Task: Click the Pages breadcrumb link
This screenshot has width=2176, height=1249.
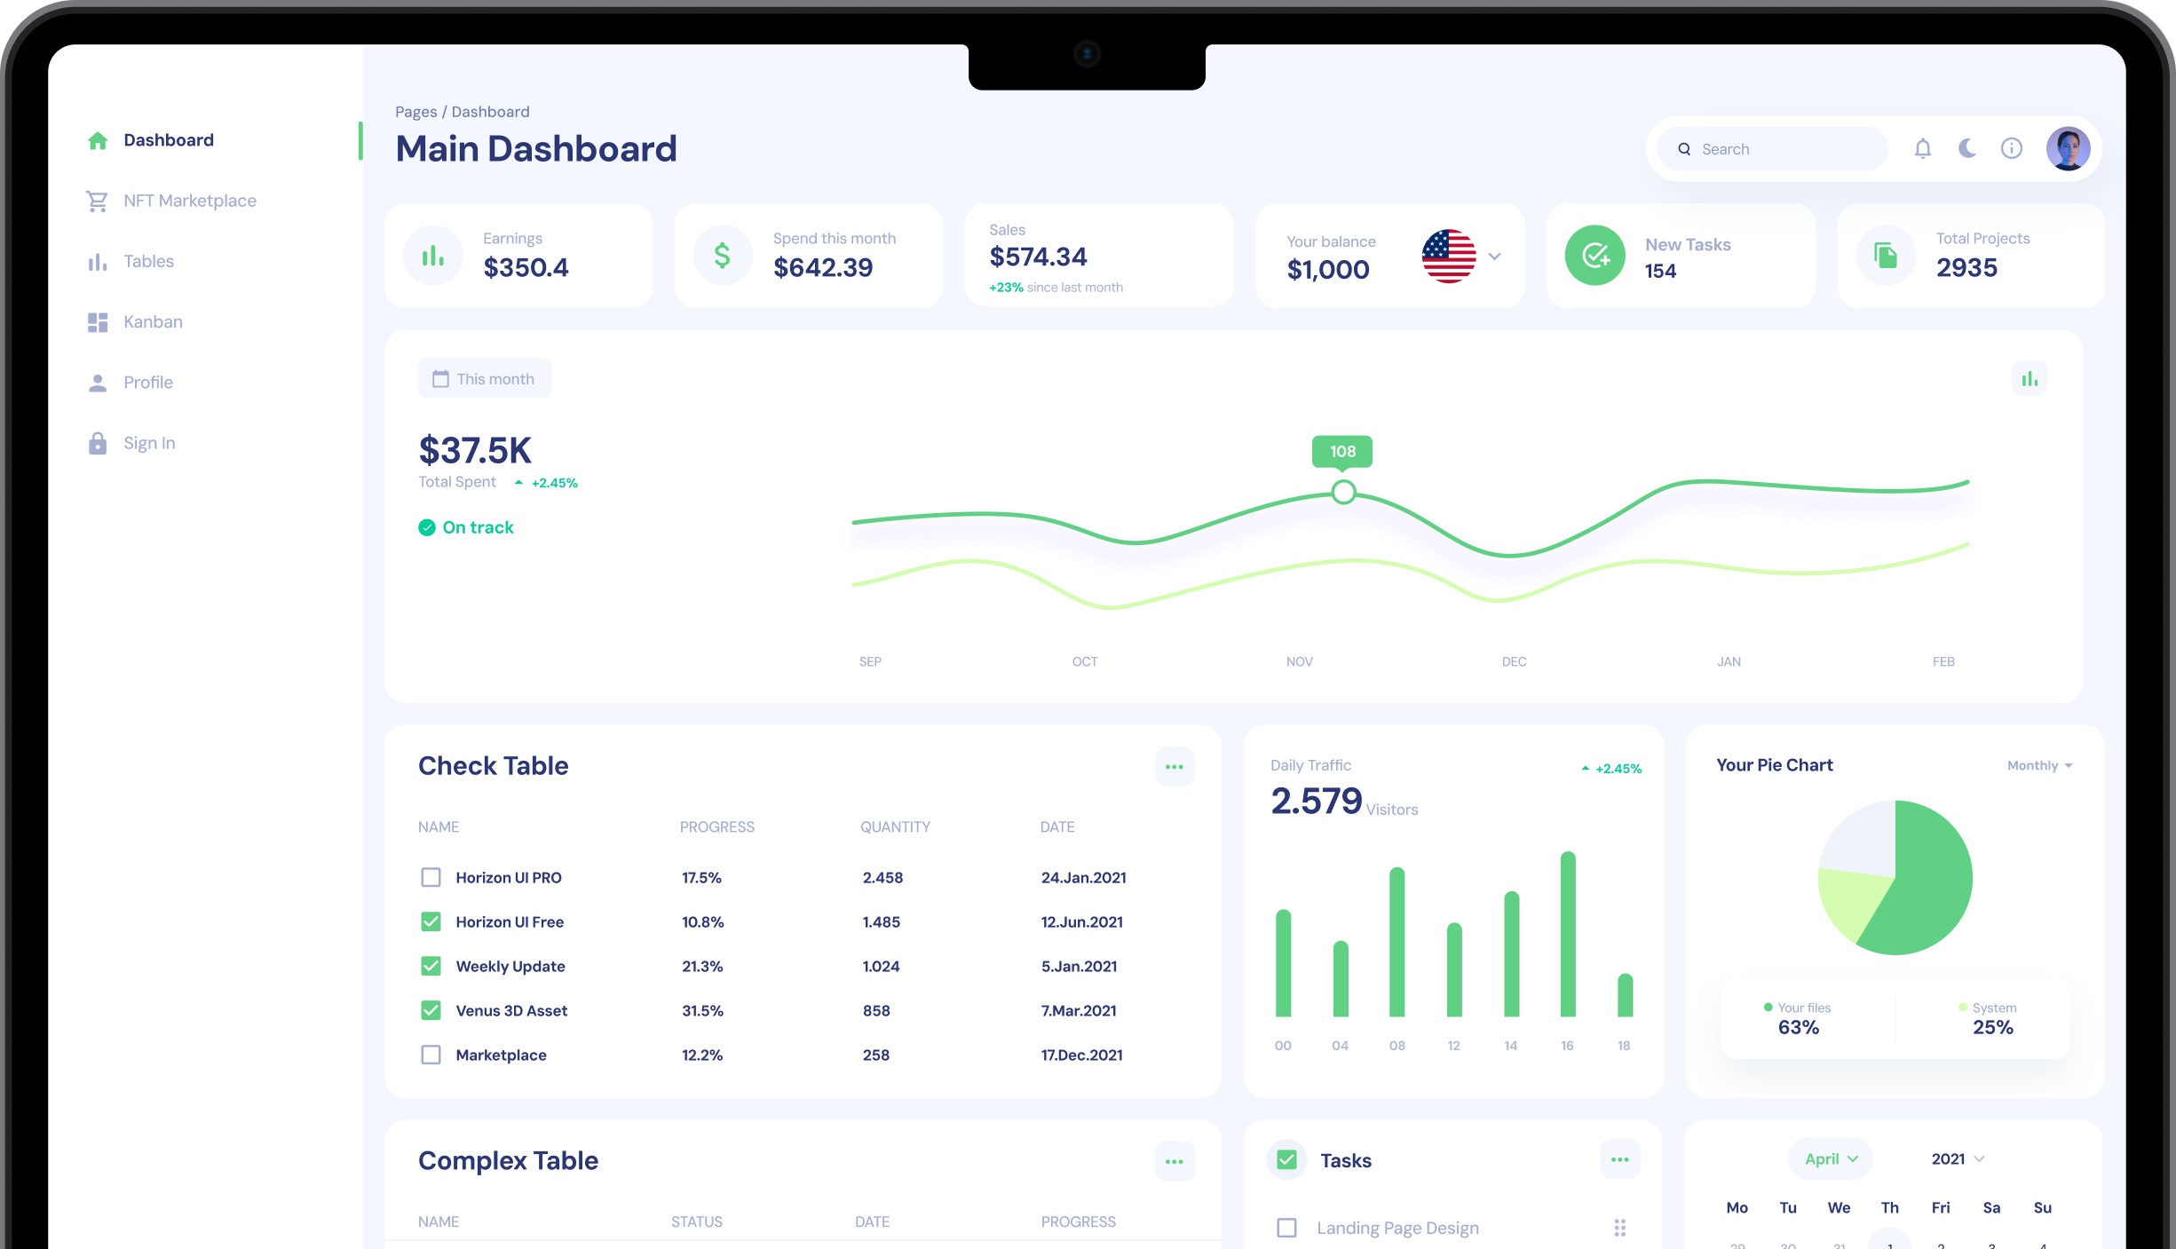Action: click(415, 112)
